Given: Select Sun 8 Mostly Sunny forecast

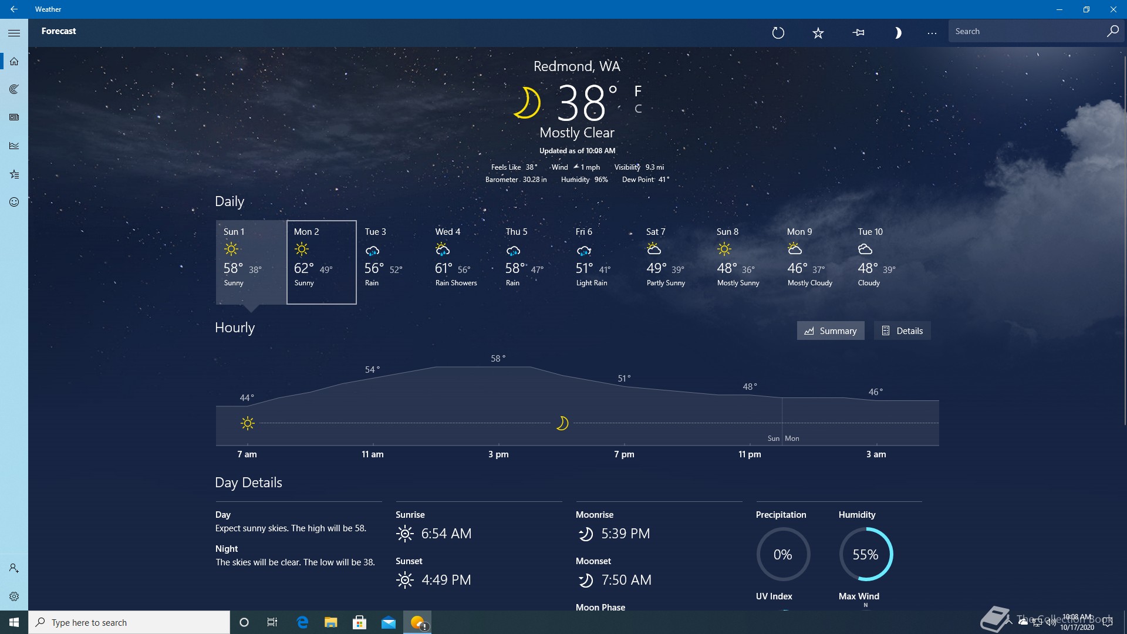Looking at the screenshot, I should (744, 262).
